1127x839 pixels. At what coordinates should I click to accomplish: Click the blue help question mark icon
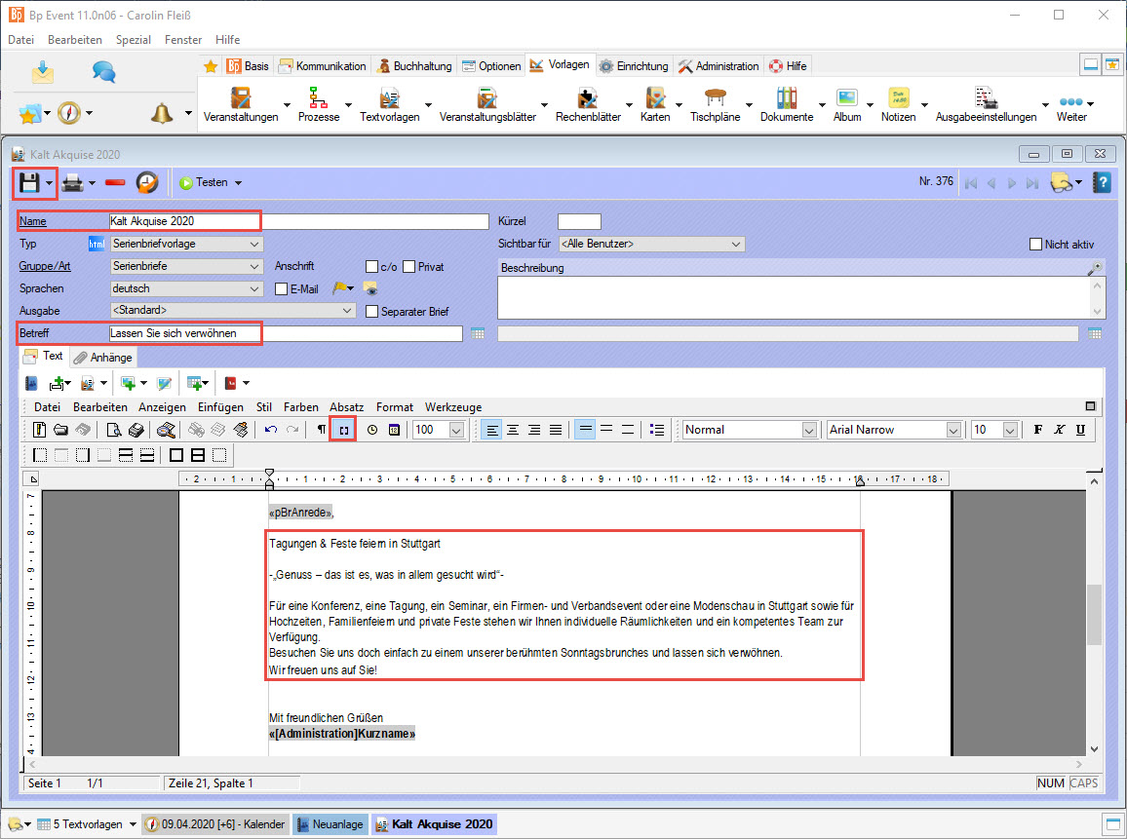coord(1102,182)
